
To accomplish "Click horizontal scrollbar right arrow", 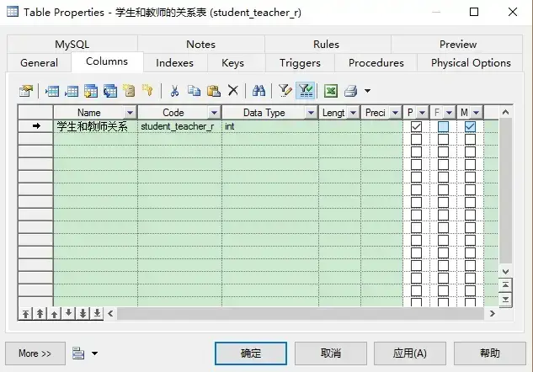I will coord(492,314).
